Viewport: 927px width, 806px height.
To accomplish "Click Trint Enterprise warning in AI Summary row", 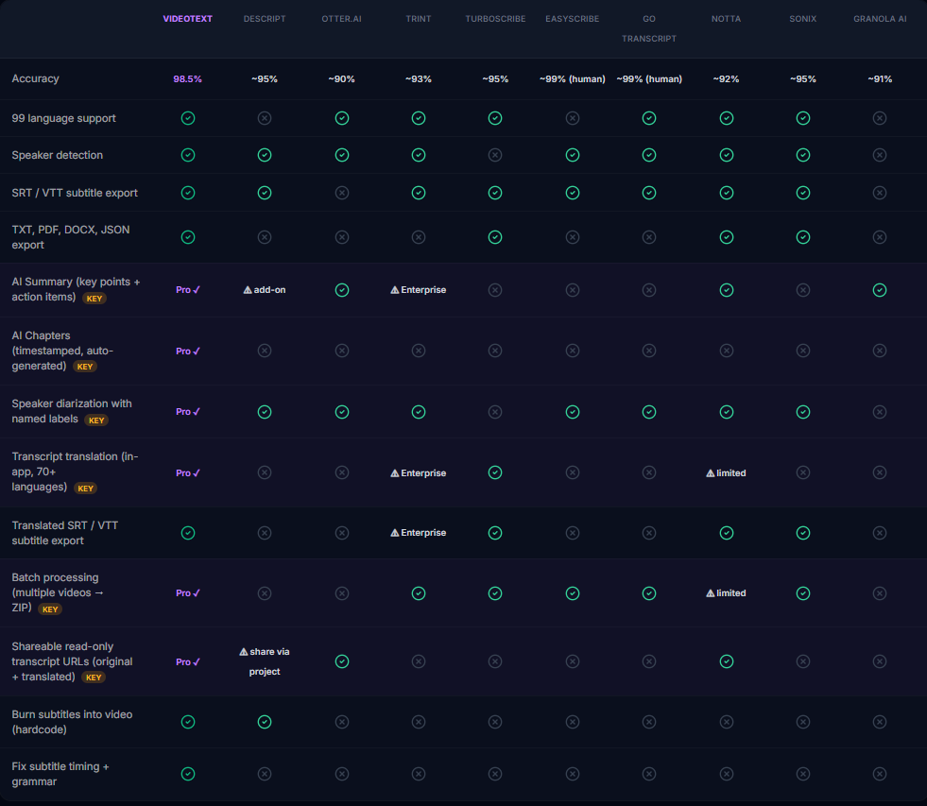I will point(419,290).
